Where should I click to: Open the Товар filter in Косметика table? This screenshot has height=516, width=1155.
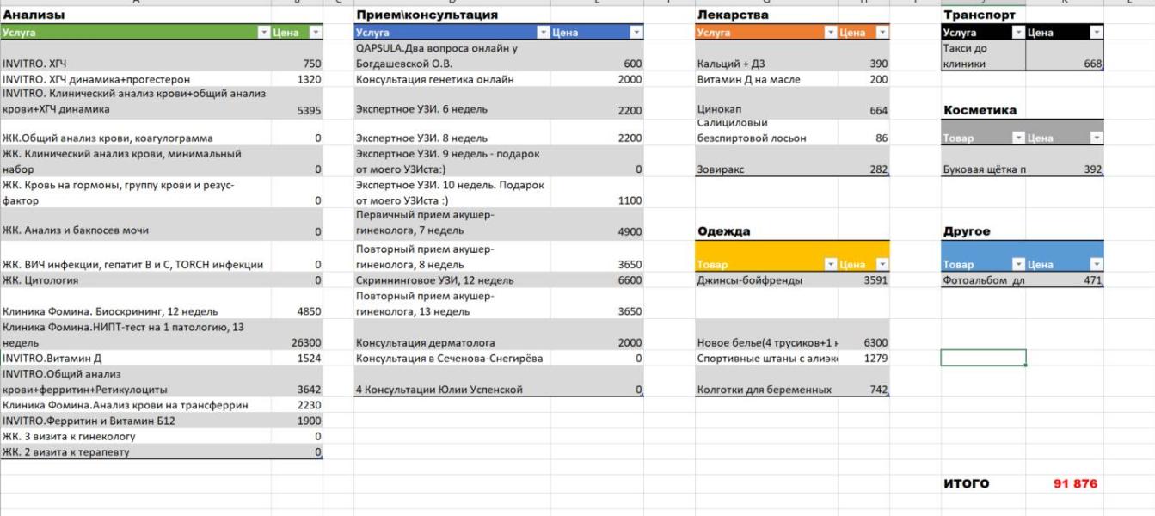(x=1017, y=138)
